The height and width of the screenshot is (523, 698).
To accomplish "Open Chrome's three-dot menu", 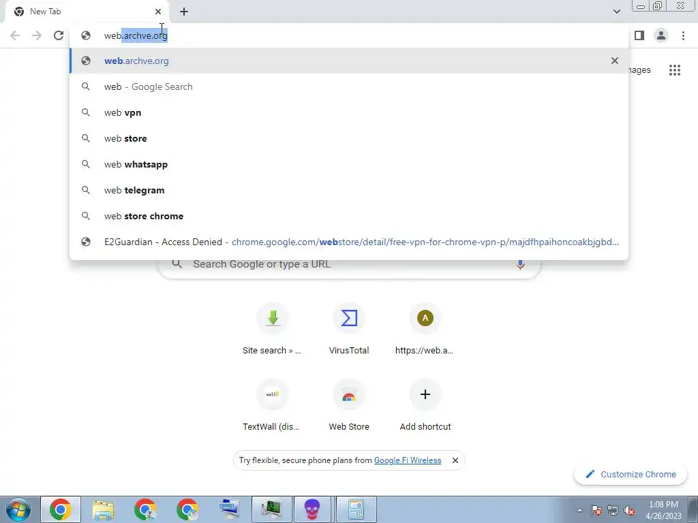I will point(683,35).
